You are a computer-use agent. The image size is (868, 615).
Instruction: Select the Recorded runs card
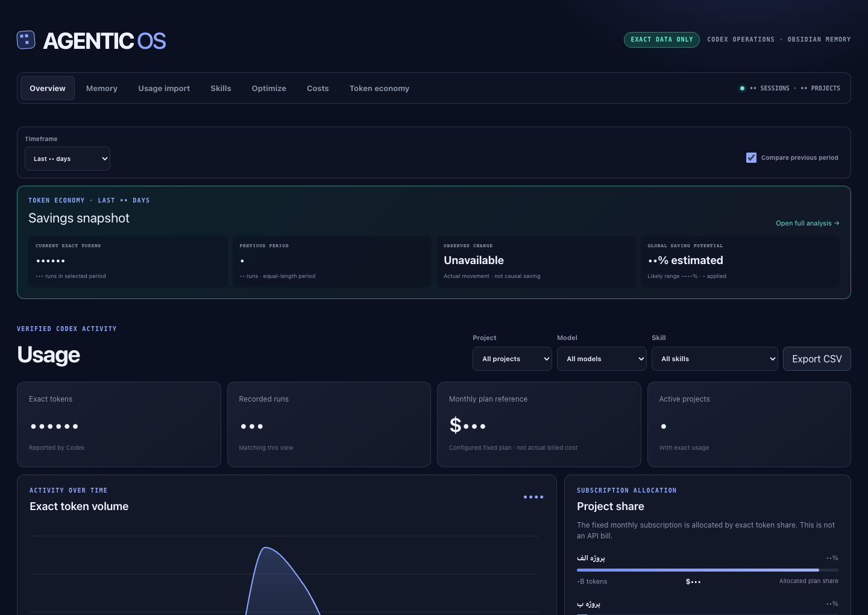329,424
